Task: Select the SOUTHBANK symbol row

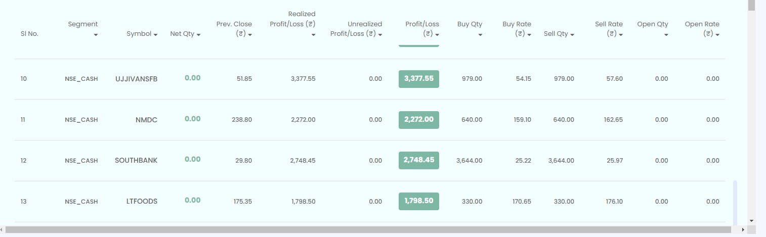Action: point(136,160)
